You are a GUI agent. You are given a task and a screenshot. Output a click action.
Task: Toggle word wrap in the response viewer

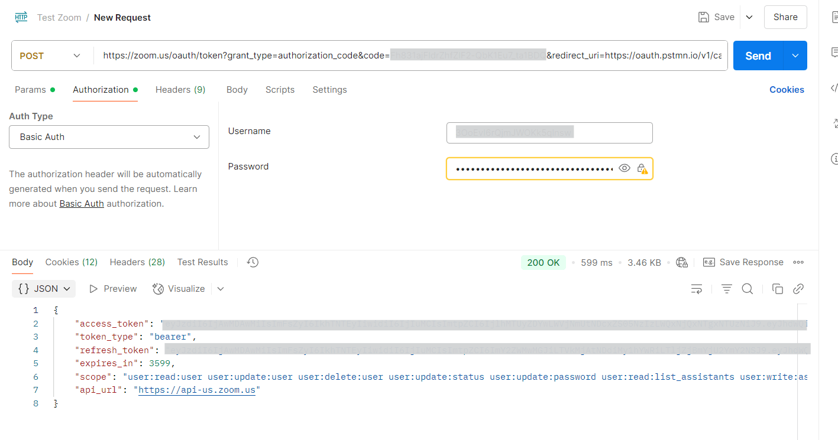(697, 288)
